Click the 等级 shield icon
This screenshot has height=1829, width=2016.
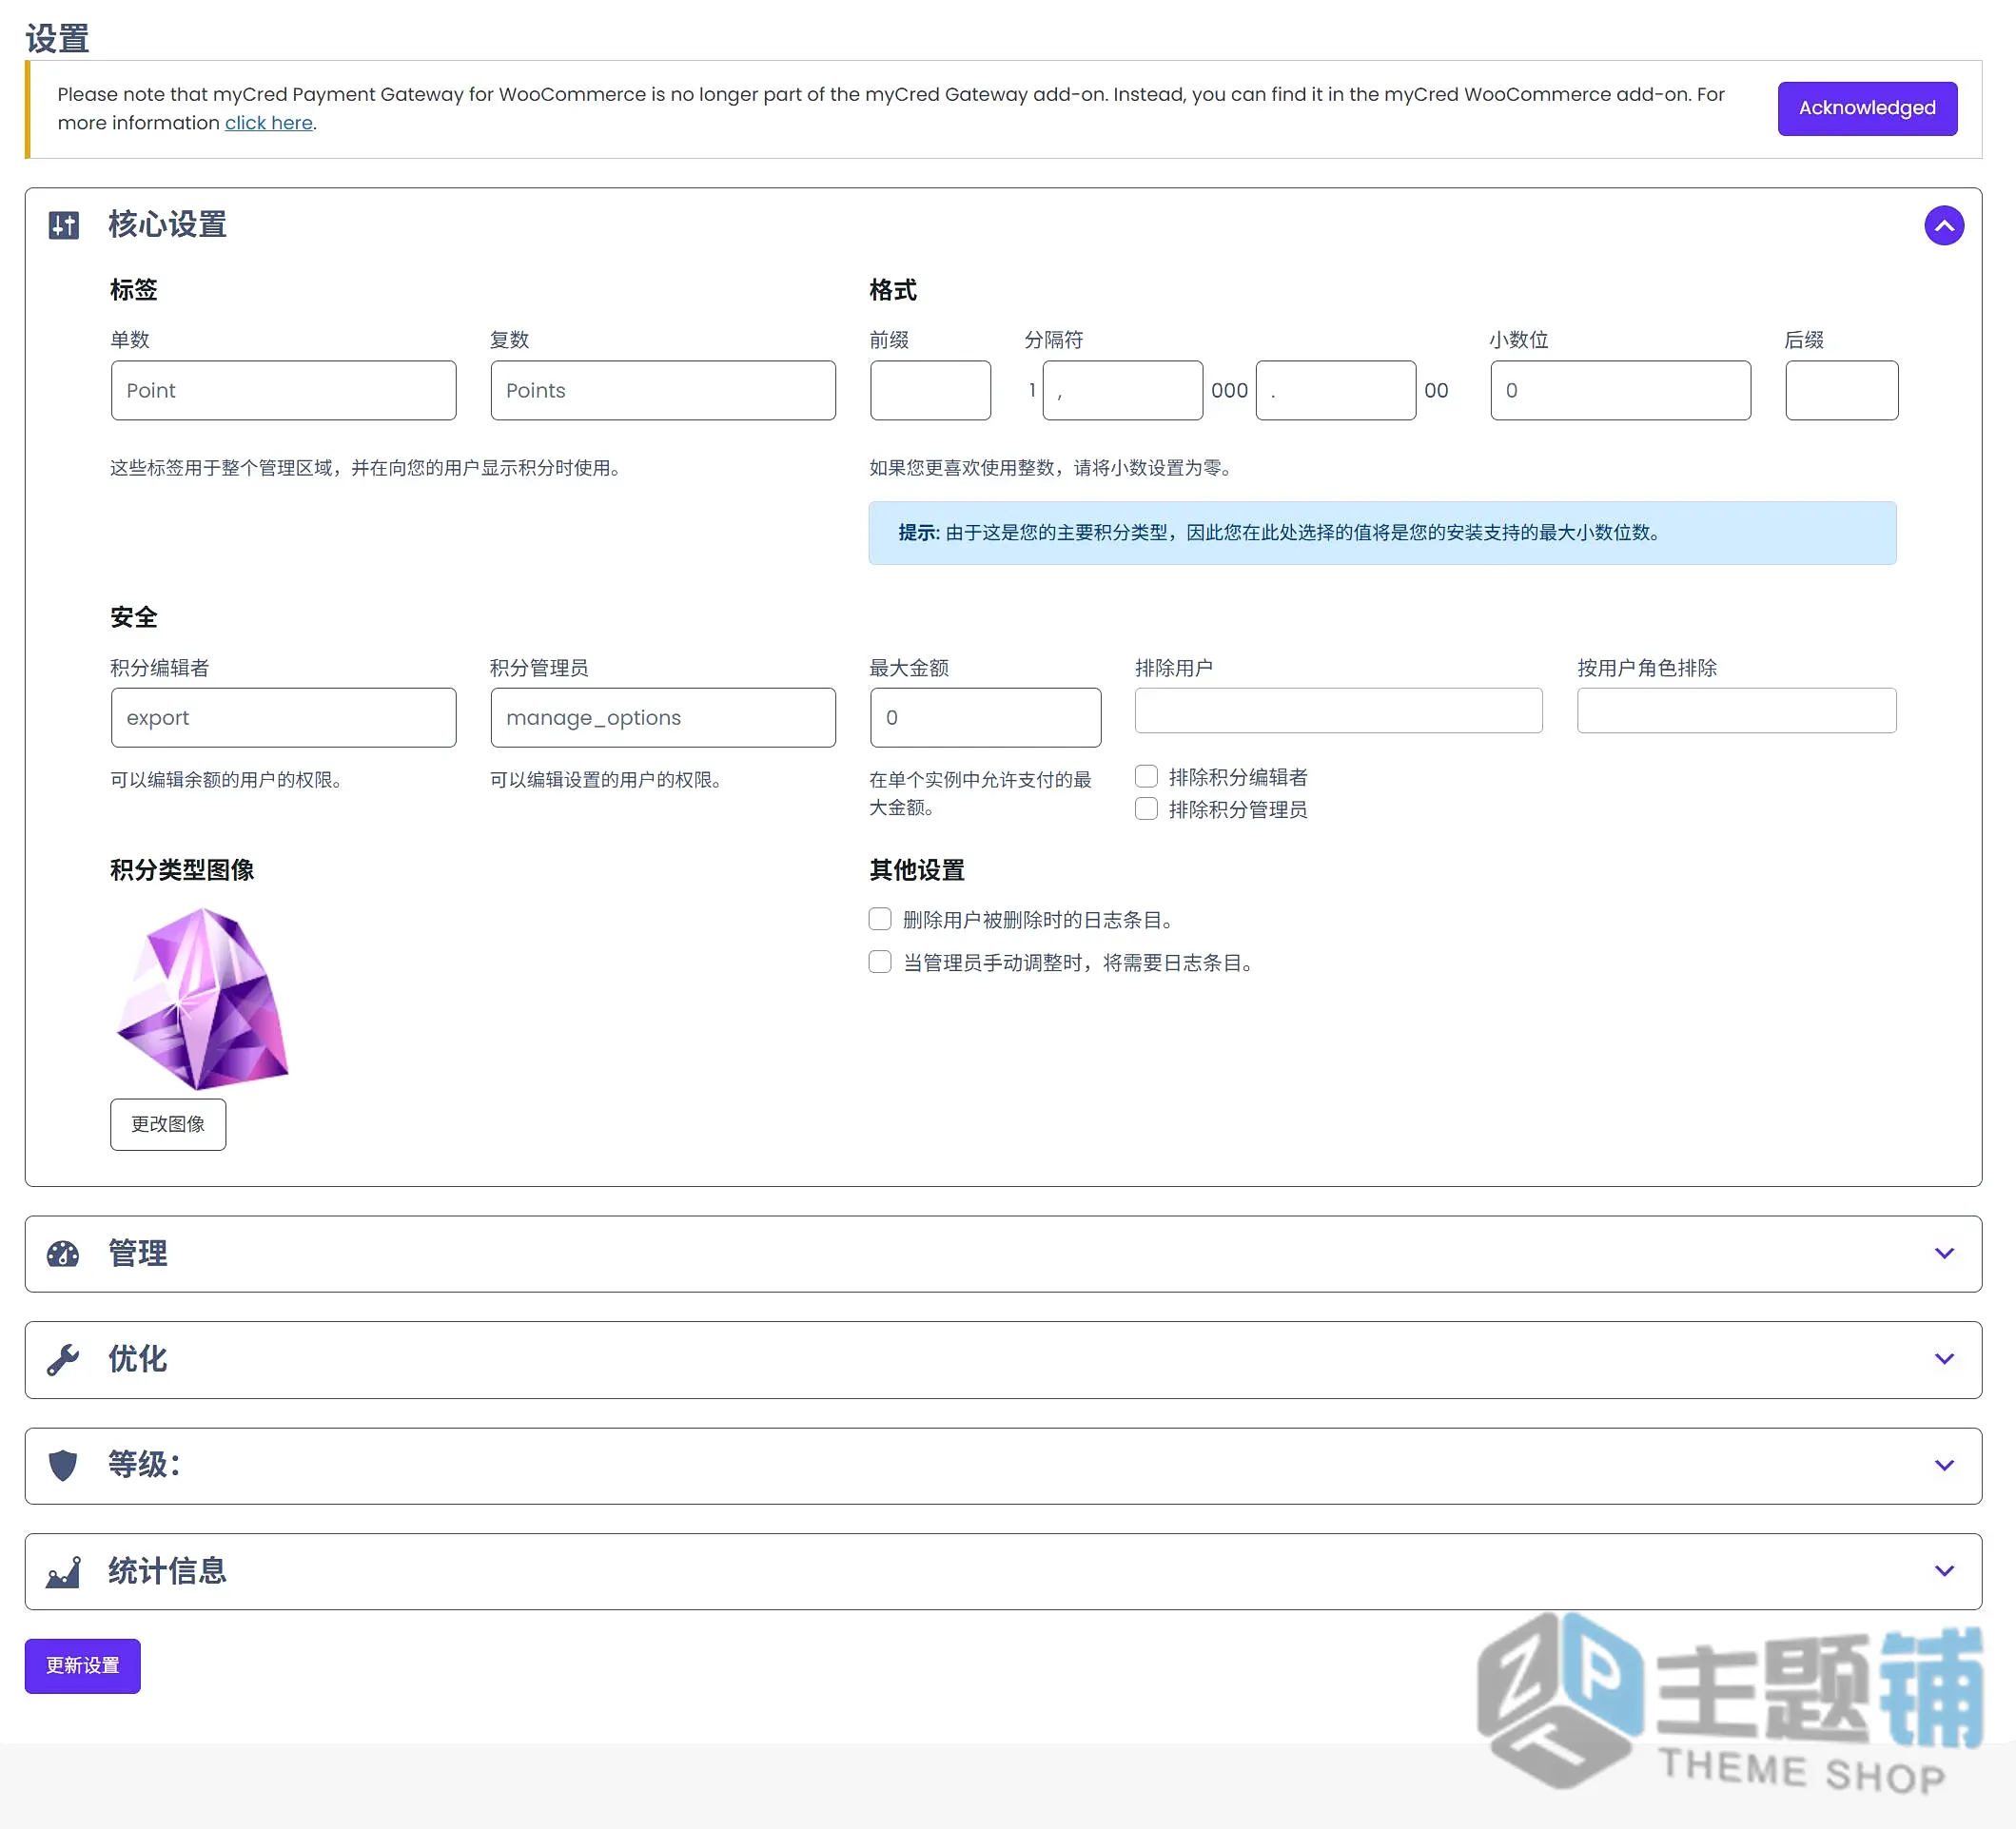coord(63,1466)
